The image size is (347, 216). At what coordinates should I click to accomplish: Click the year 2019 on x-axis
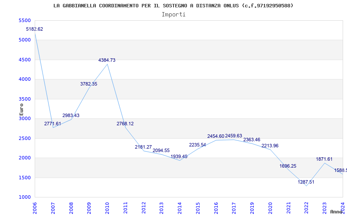pyautogui.click(x=252, y=208)
